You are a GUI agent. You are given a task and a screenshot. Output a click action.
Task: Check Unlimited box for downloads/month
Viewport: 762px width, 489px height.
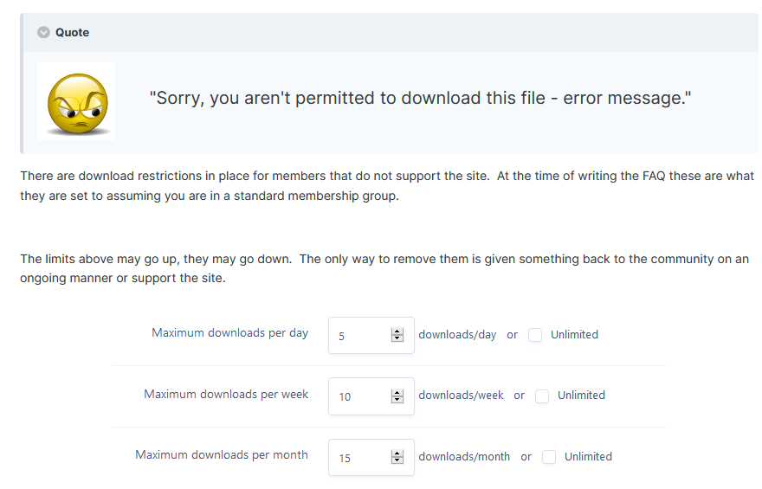[x=549, y=457]
